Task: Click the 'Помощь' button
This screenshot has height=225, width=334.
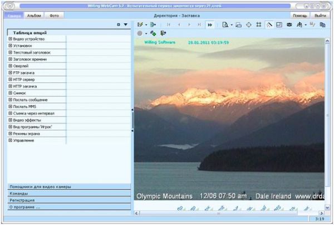Action: [299, 16]
